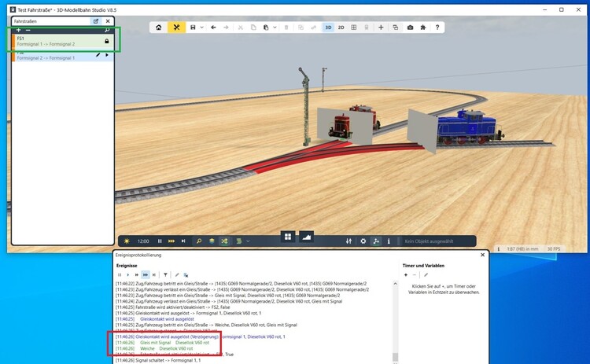The image size is (590, 364).
Task: Pause event logging in Ereignisse toolbar
Action: tap(120, 275)
